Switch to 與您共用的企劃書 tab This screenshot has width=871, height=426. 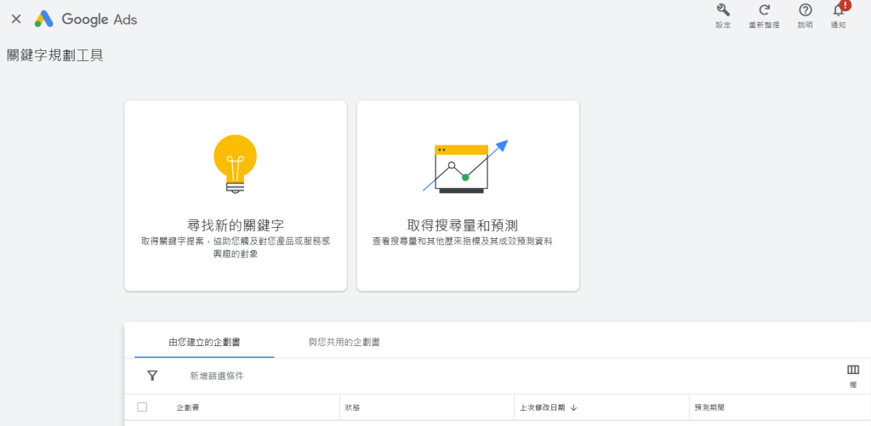pos(344,342)
